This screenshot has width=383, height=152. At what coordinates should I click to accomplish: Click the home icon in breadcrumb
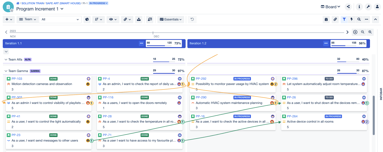(x=18, y=3)
